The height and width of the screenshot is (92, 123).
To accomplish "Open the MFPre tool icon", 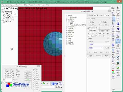I will 118,63.
